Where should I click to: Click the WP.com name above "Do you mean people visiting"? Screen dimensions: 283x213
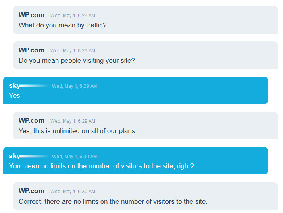31,50
